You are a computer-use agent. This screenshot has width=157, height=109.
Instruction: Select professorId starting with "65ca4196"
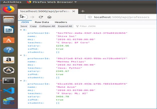(x=92, y=84)
